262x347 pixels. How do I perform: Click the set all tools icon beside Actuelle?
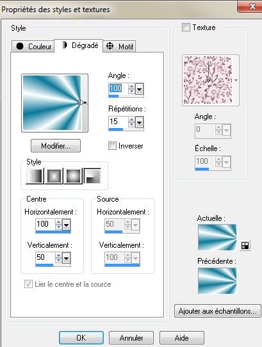coord(245,245)
